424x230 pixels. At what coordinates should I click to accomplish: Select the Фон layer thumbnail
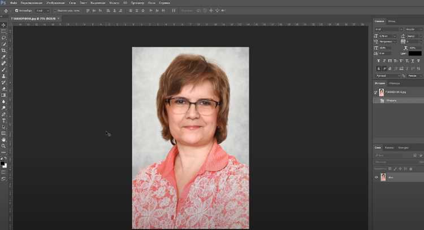click(x=383, y=177)
